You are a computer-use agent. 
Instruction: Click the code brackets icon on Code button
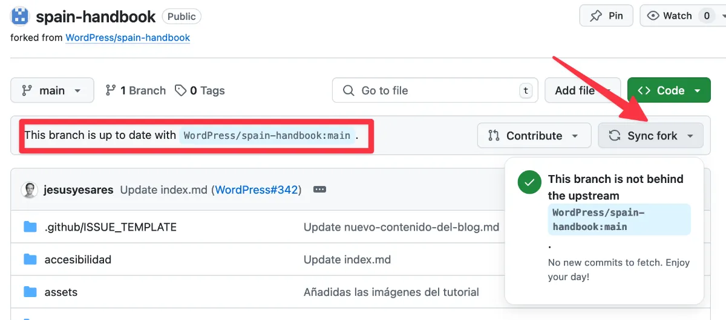[x=644, y=91]
